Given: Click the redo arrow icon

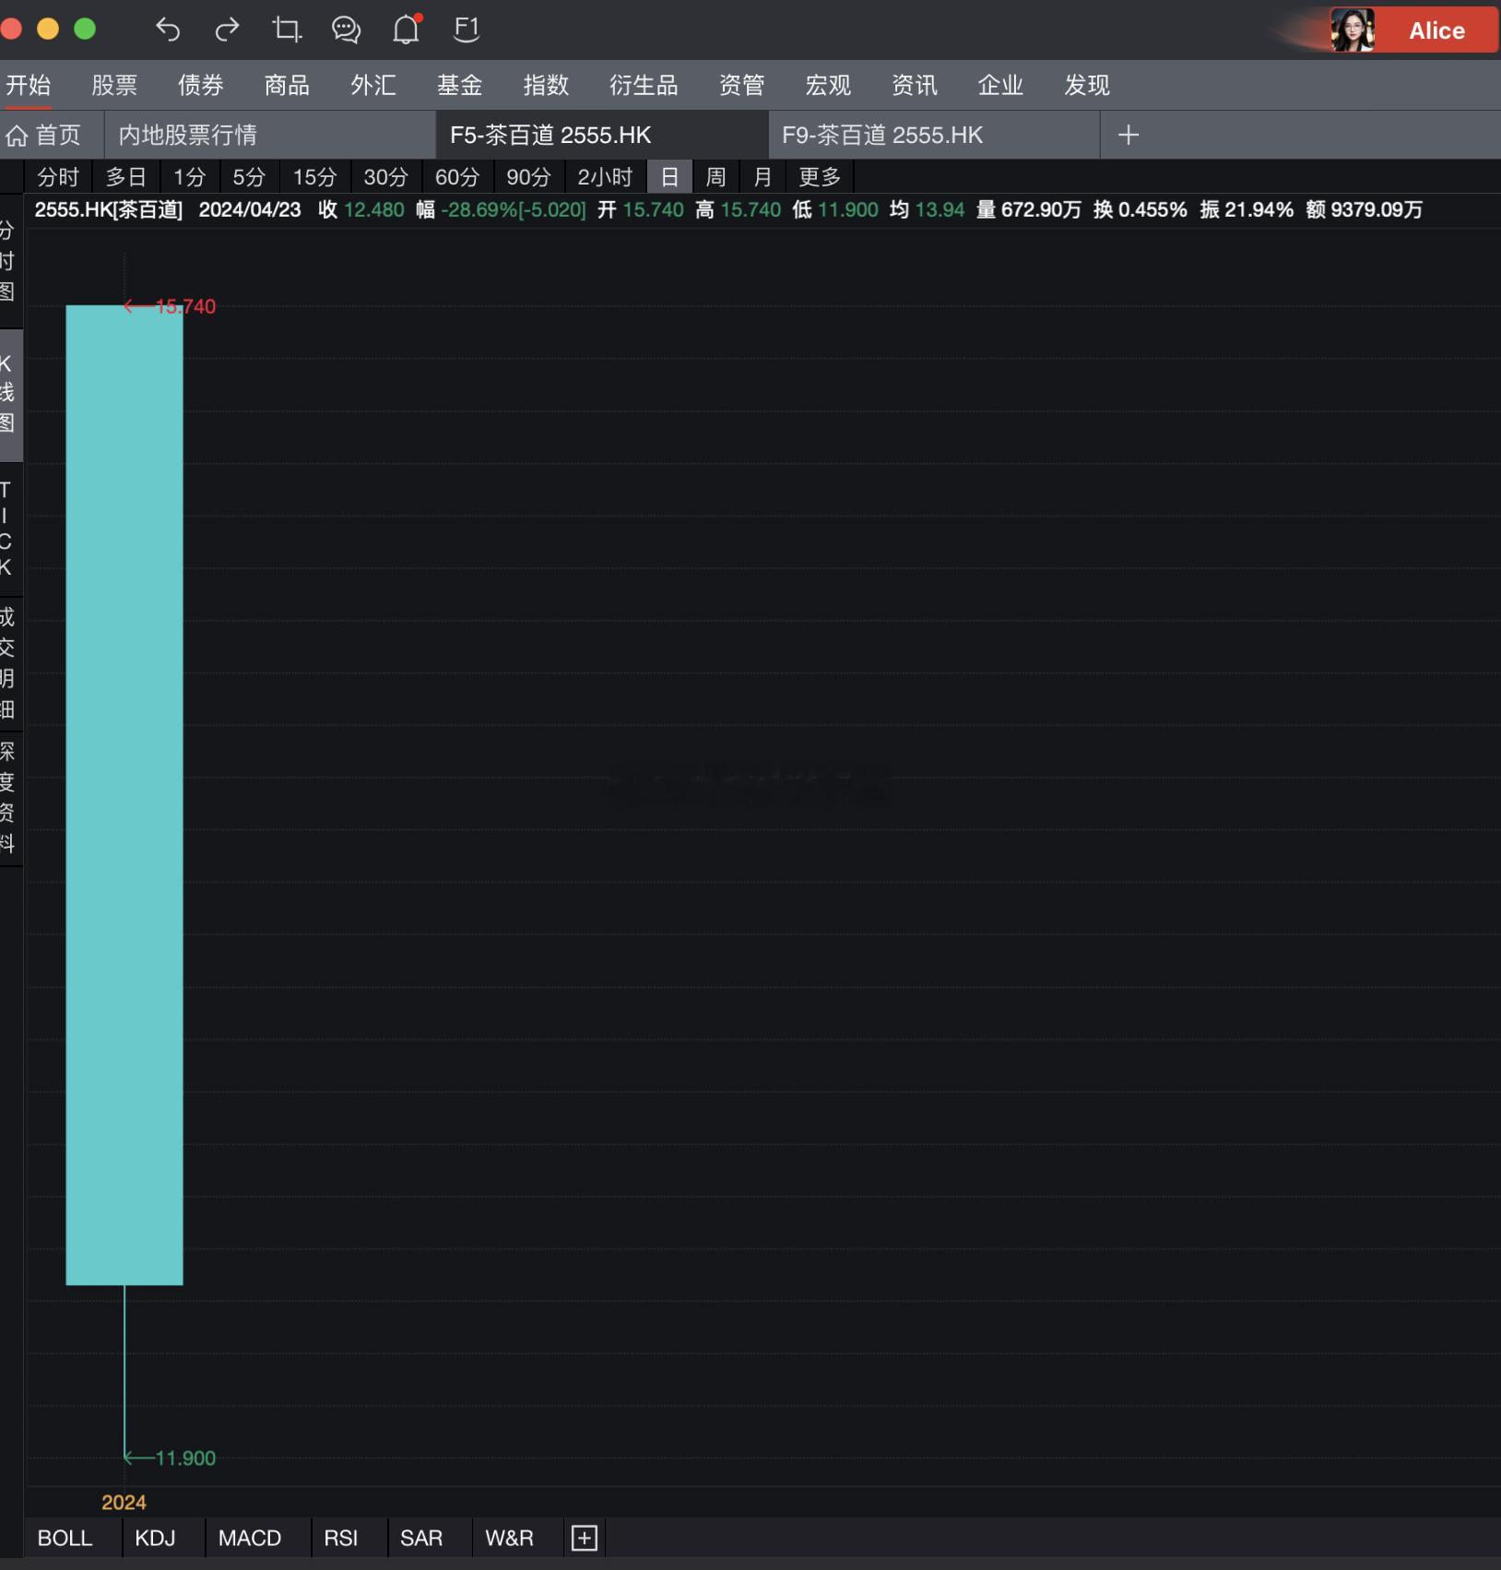Looking at the screenshot, I should (227, 30).
